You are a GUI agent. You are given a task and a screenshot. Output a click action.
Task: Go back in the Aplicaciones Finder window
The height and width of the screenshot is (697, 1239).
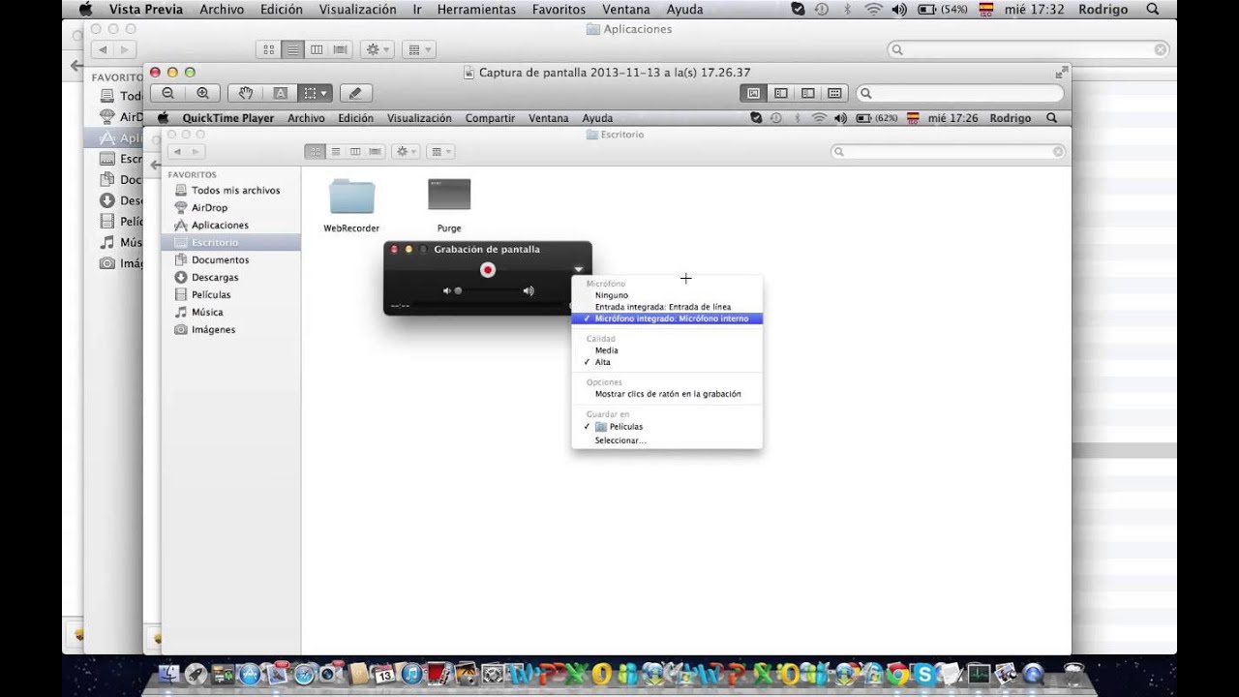point(102,49)
